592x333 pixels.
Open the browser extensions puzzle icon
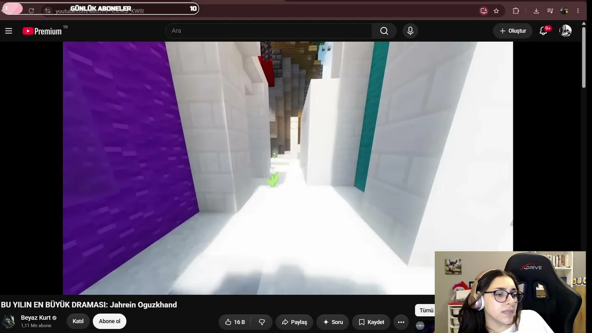[x=516, y=11]
